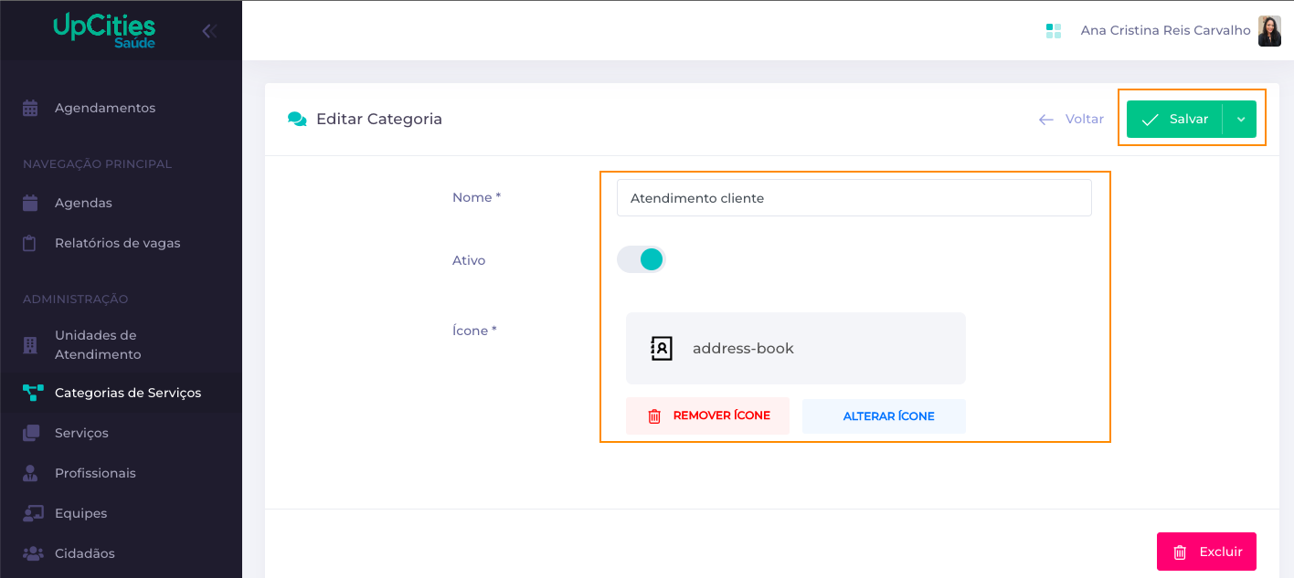Image resolution: width=1294 pixels, height=578 pixels.
Task: Click the Nome * label
Action: (477, 197)
